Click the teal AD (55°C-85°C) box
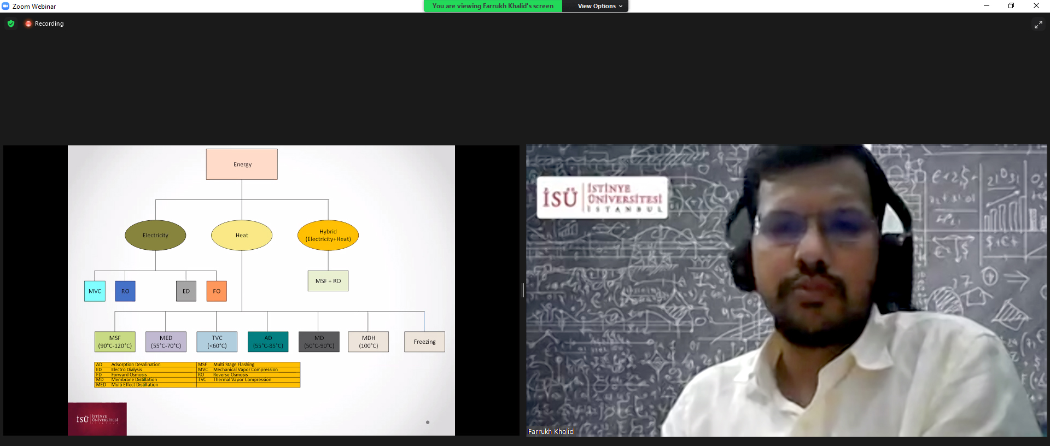Image resolution: width=1050 pixels, height=446 pixels. [x=268, y=342]
